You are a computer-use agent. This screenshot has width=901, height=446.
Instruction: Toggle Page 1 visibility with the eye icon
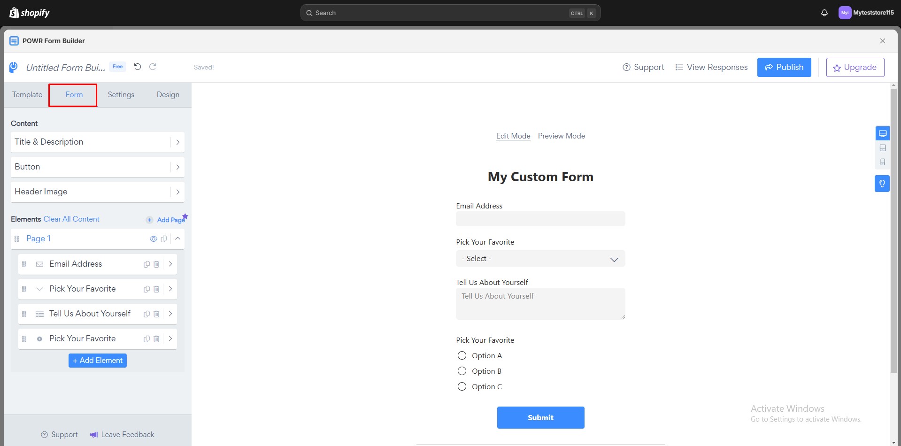(x=153, y=238)
